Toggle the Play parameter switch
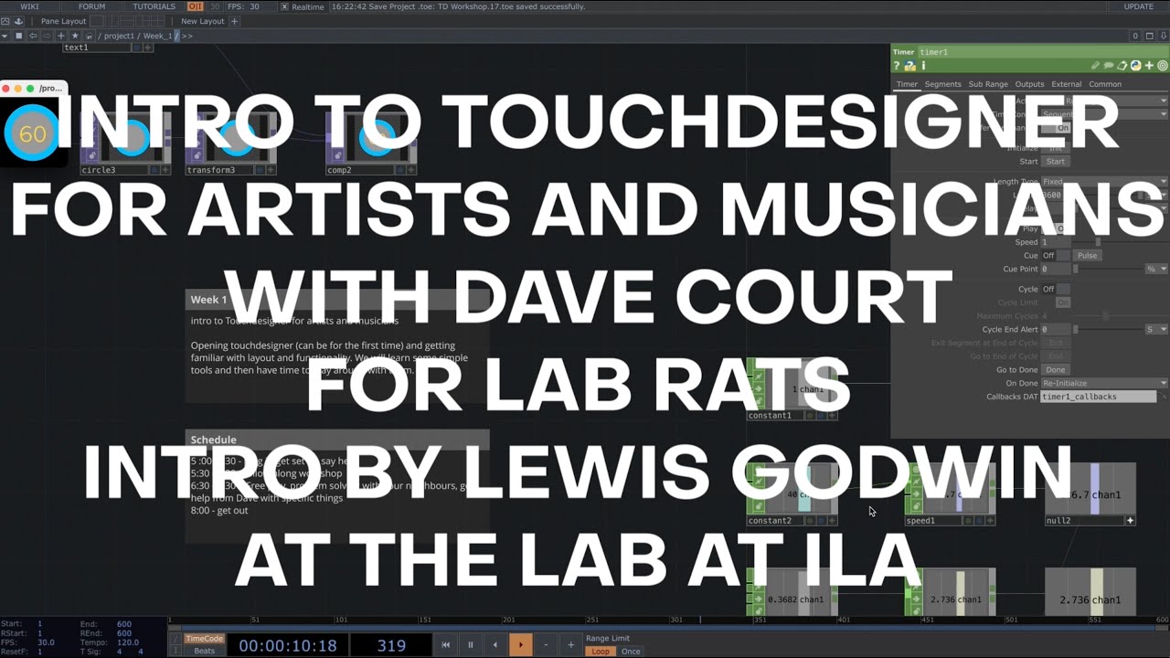Viewport: 1170px width, 658px height. coord(1056,228)
